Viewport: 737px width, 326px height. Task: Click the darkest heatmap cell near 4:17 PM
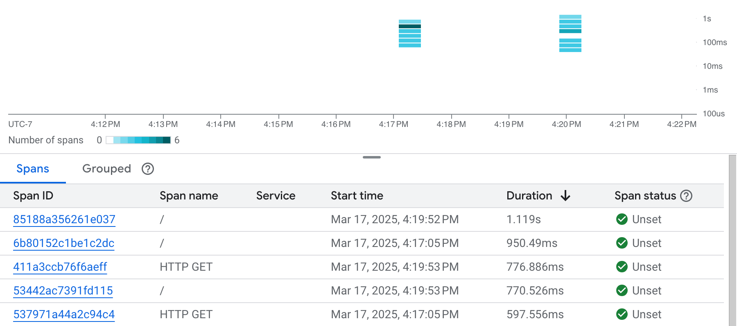(x=410, y=26)
